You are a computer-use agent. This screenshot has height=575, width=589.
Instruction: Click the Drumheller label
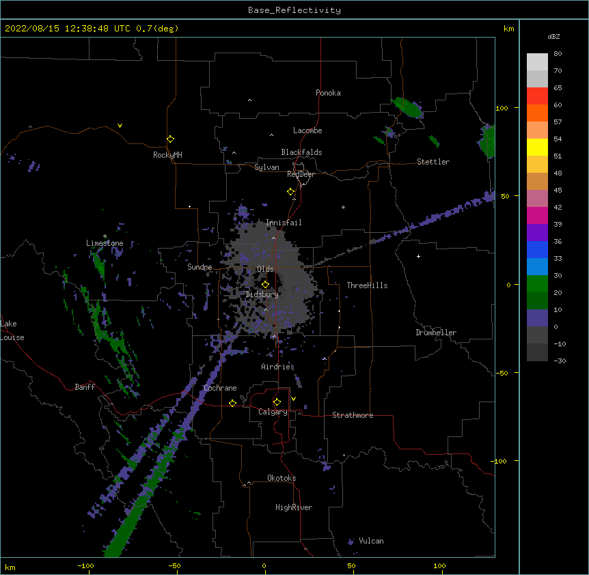(x=436, y=333)
